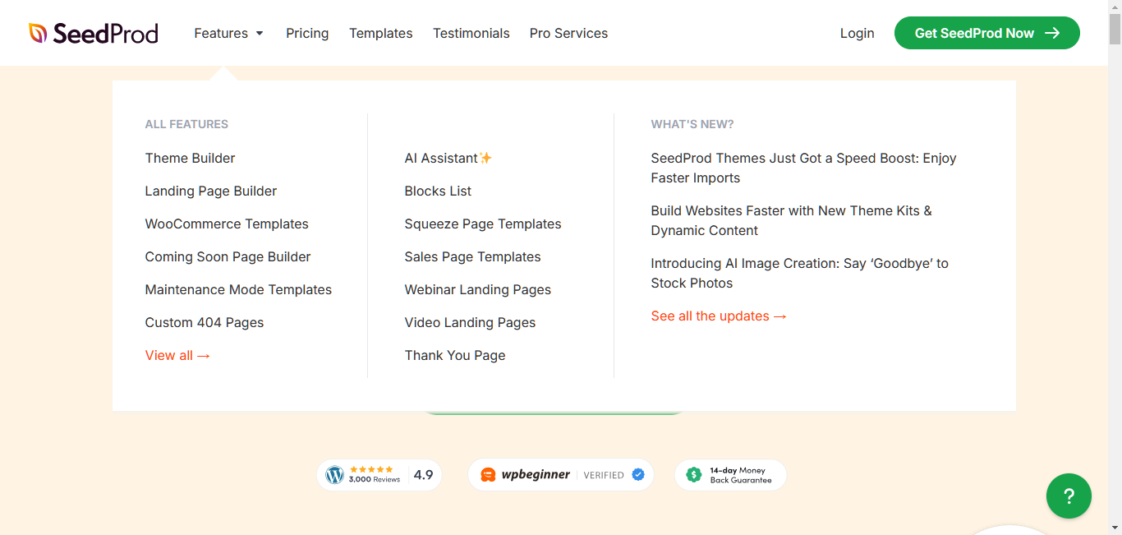
Task: Click the arrow in Get SeedProd Now button
Action: pos(1052,33)
